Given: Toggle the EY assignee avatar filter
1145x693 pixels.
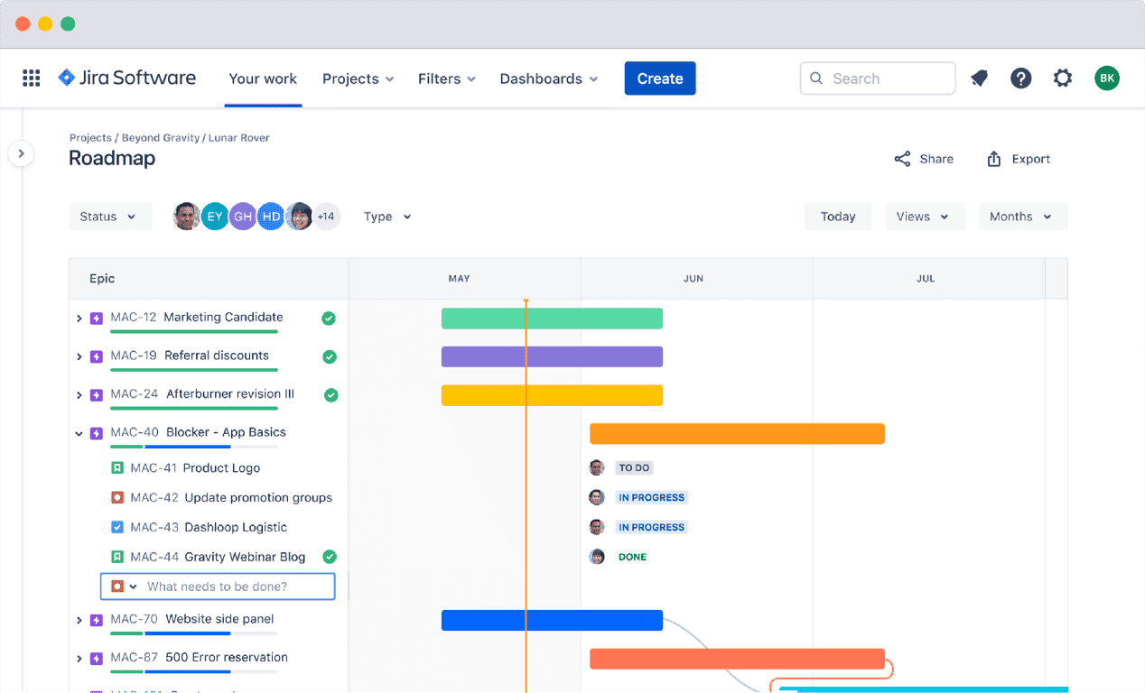Looking at the screenshot, I should (215, 216).
